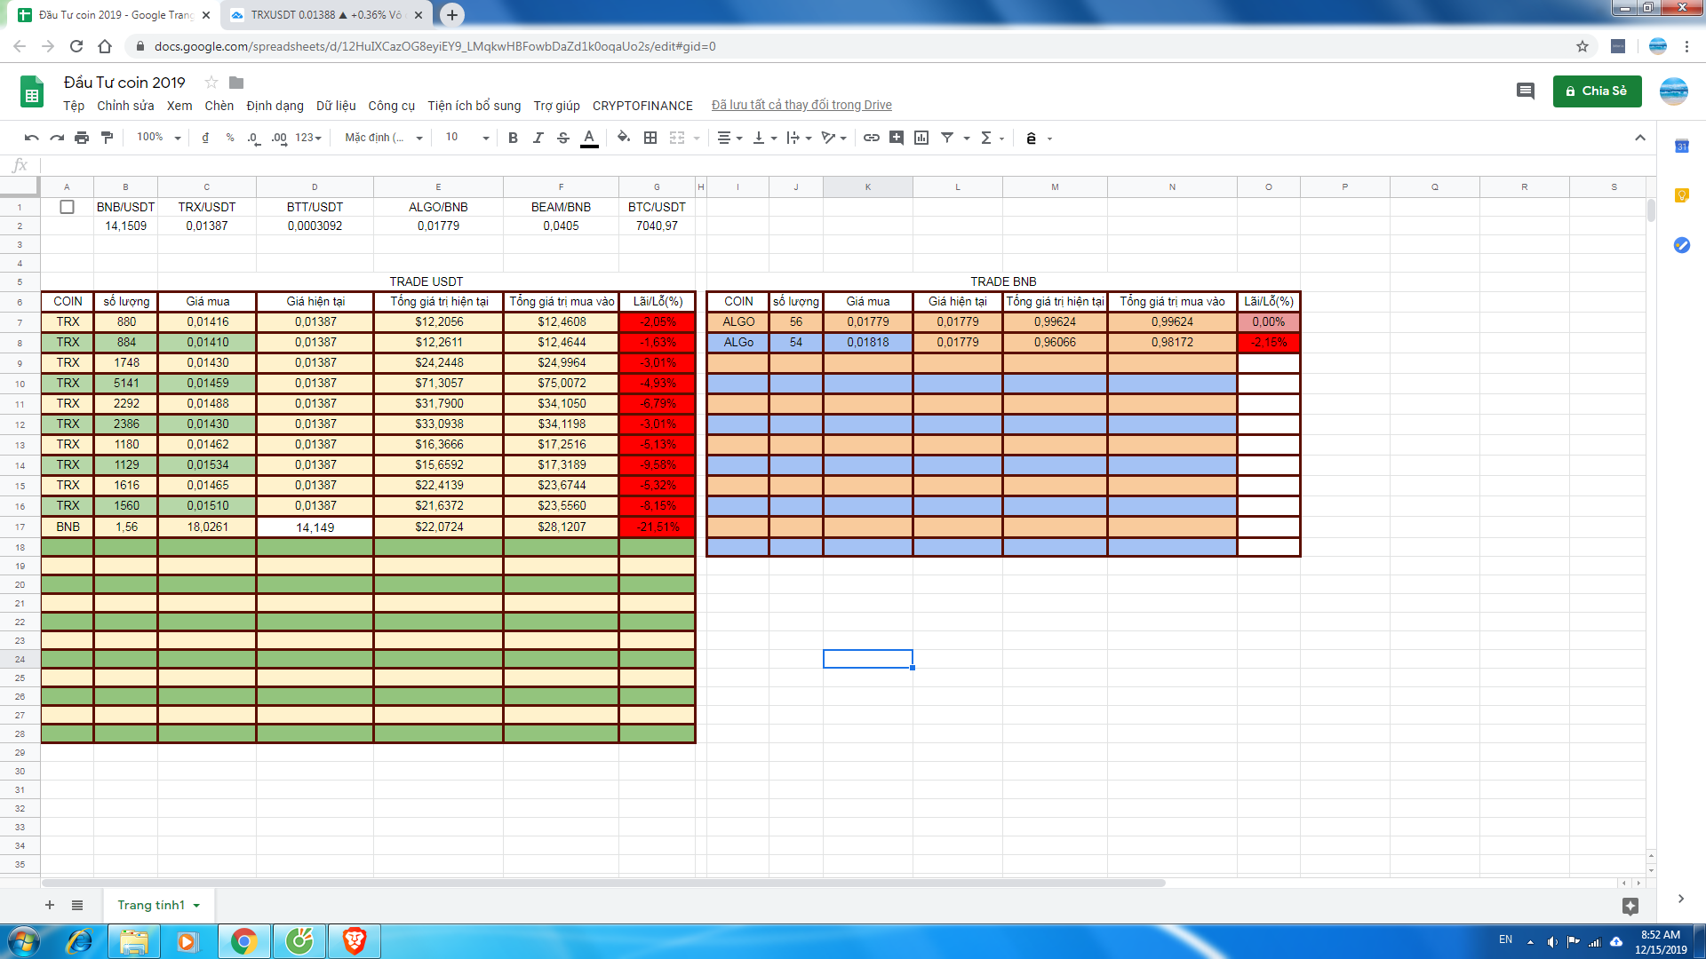This screenshot has height=959, width=1706.
Task: Insert a link
Action: pyautogui.click(x=872, y=138)
